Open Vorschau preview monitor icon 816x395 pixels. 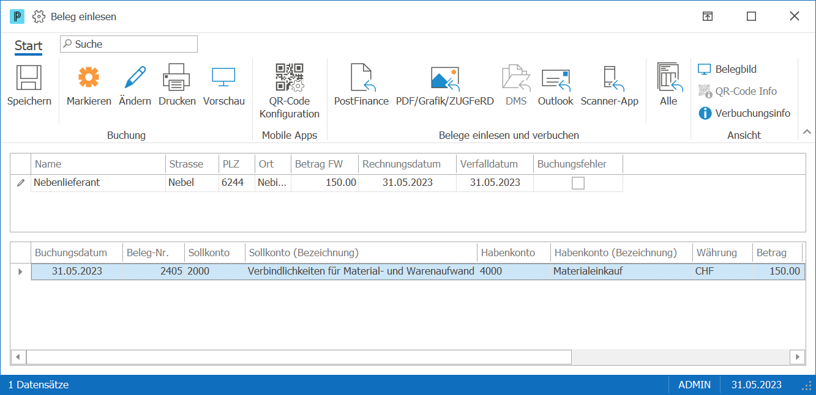click(223, 78)
